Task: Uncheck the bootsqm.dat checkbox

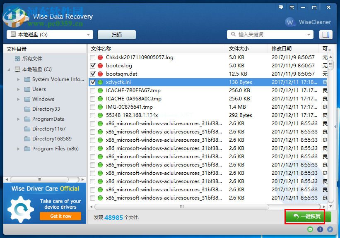Action: pos(93,74)
